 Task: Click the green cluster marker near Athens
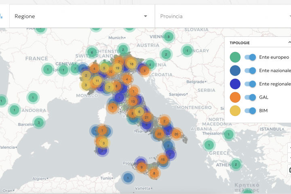[236, 164]
